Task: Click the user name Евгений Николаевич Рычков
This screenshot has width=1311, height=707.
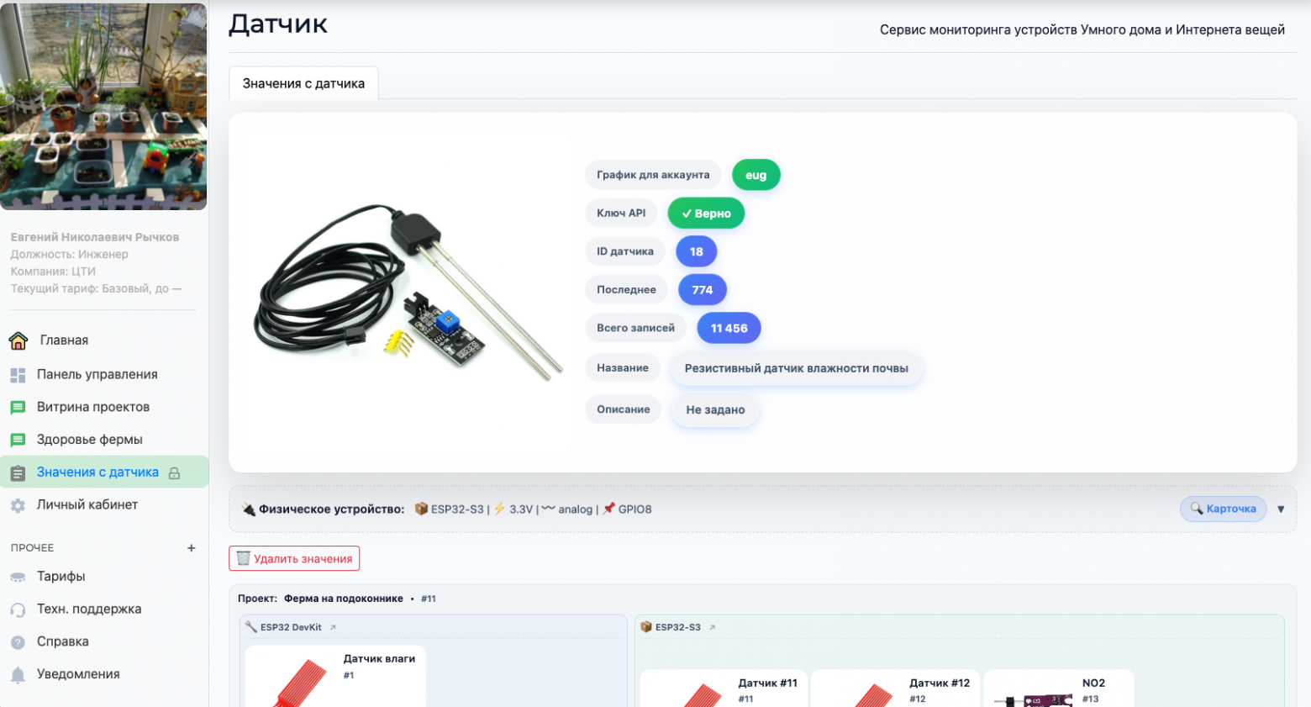Action: (x=95, y=237)
